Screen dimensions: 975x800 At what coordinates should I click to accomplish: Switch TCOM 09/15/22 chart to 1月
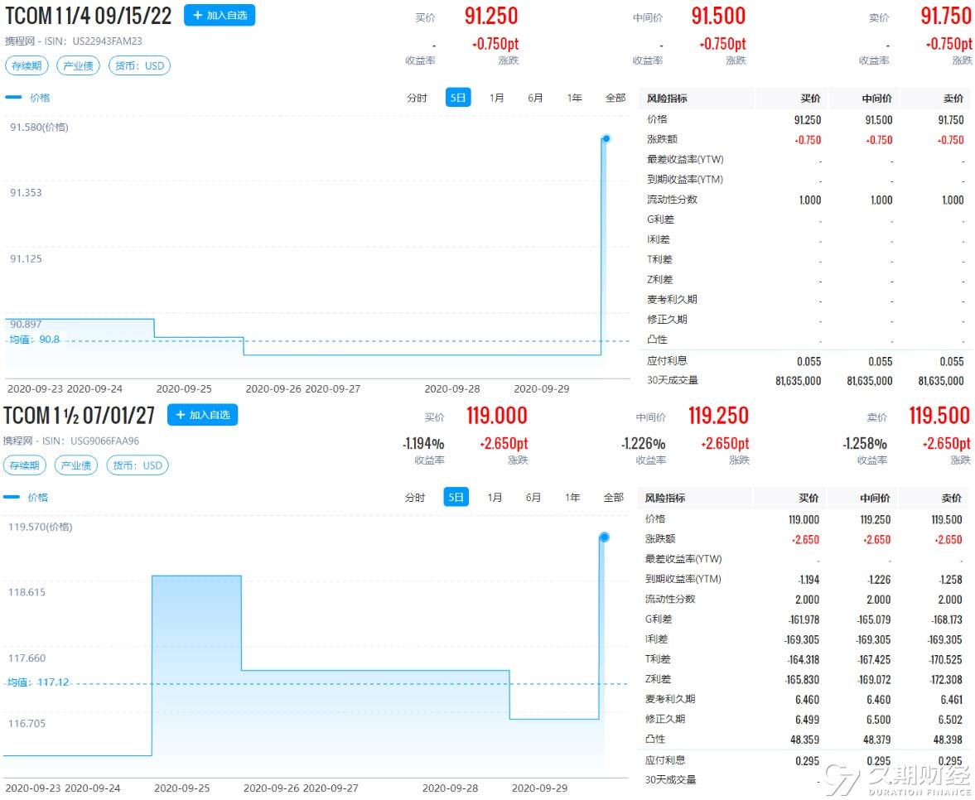[x=496, y=98]
